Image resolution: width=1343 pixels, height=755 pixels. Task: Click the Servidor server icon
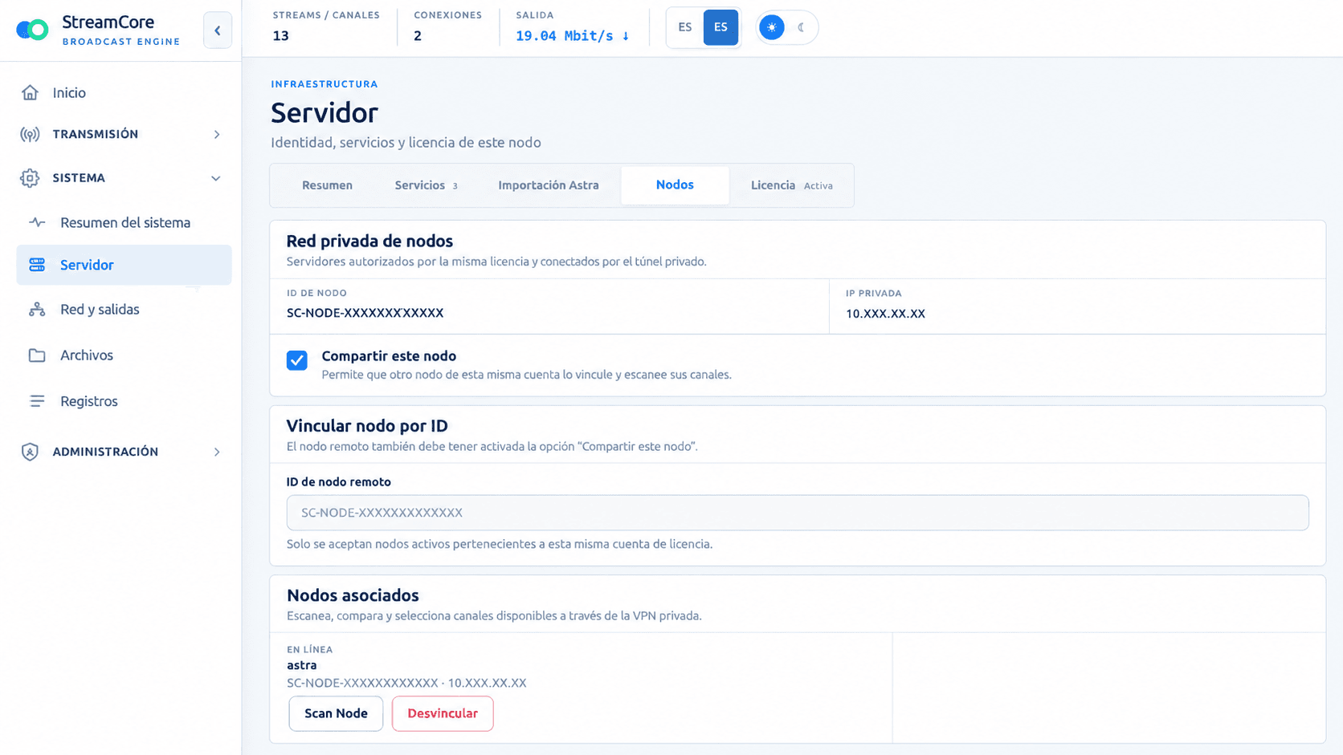(x=37, y=265)
